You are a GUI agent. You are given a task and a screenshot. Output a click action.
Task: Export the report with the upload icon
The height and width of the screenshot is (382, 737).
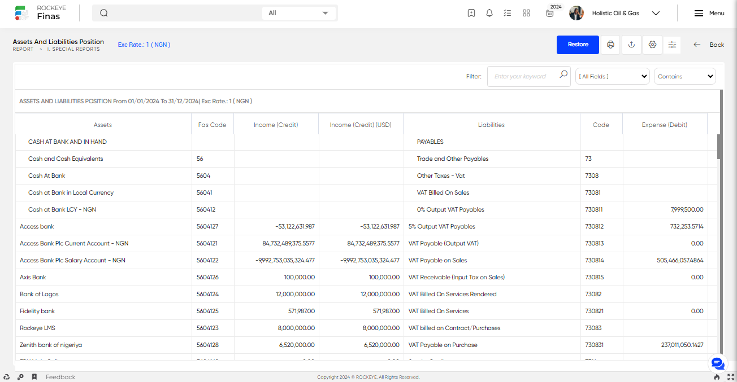[x=631, y=45]
